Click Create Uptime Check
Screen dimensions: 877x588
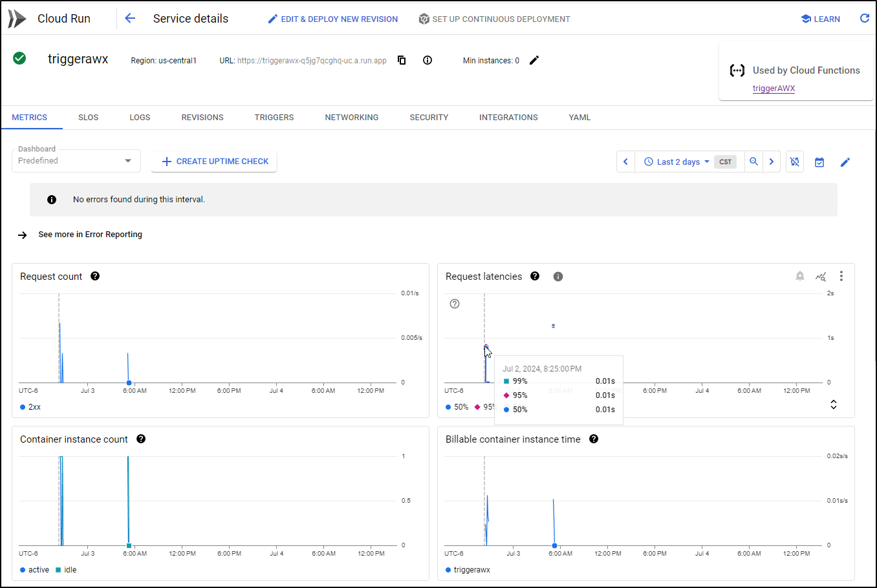[x=214, y=162]
